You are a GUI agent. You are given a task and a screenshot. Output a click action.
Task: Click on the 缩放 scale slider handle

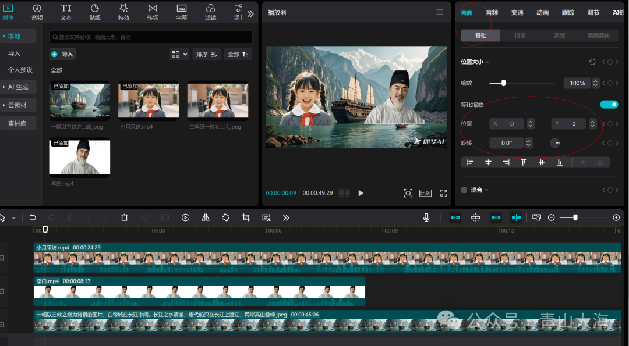point(503,83)
